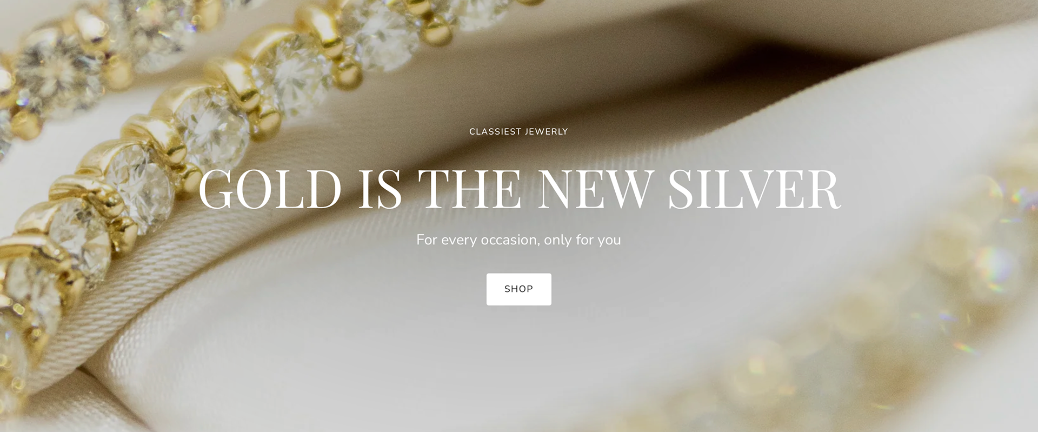Select the CLASSIEST JEWERLY tagline text
The image size is (1038, 432).
pyautogui.click(x=518, y=131)
